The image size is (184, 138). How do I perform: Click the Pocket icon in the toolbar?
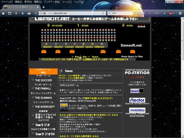[137, 13]
